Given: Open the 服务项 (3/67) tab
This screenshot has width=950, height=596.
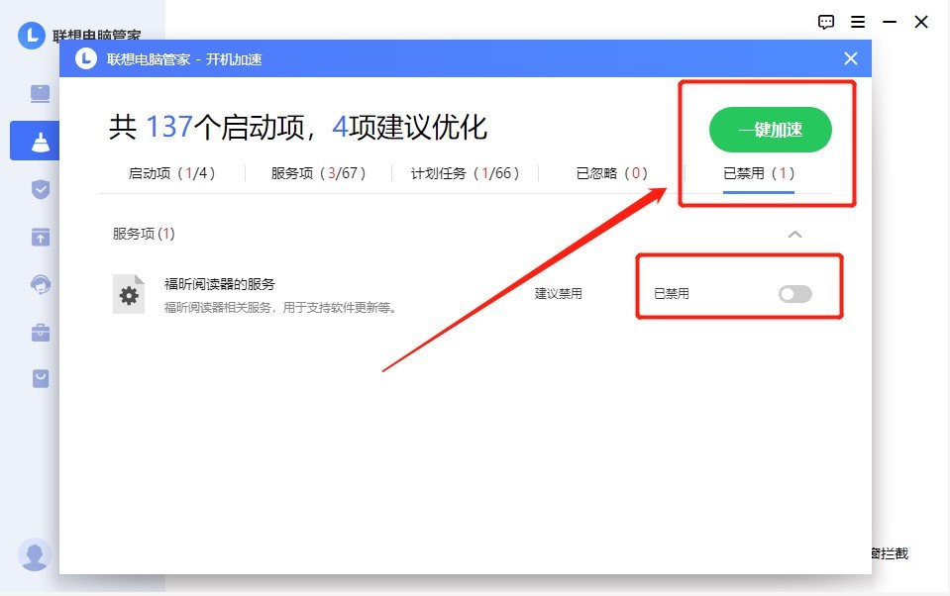Looking at the screenshot, I should coord(318,173).
